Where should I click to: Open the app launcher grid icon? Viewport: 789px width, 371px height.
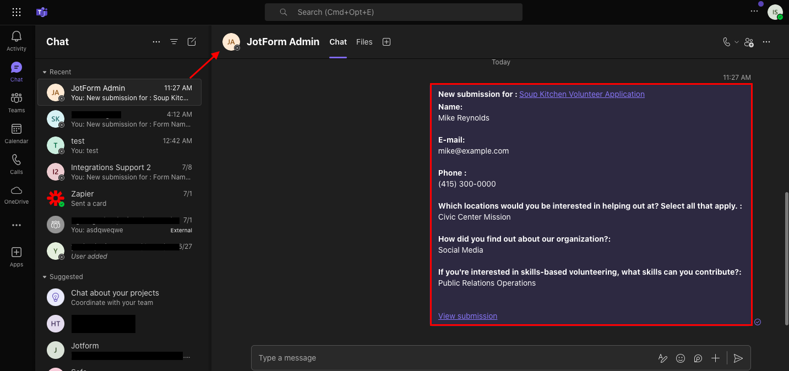(17, 12)
